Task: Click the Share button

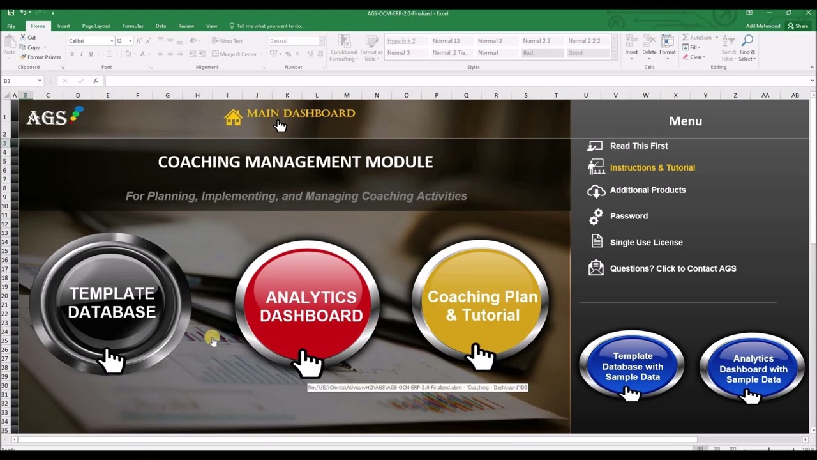Action: click(798, 26)
